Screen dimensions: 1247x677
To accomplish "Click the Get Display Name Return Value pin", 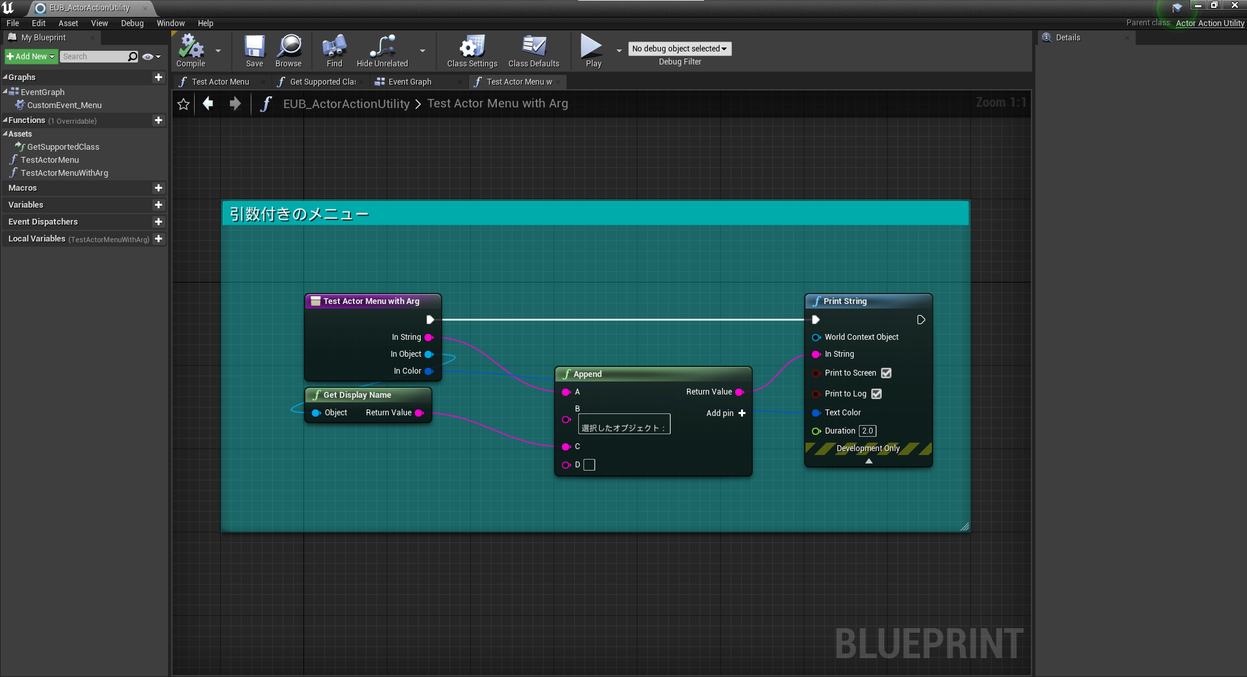I will pyautogui.click(x=419, y=413).
